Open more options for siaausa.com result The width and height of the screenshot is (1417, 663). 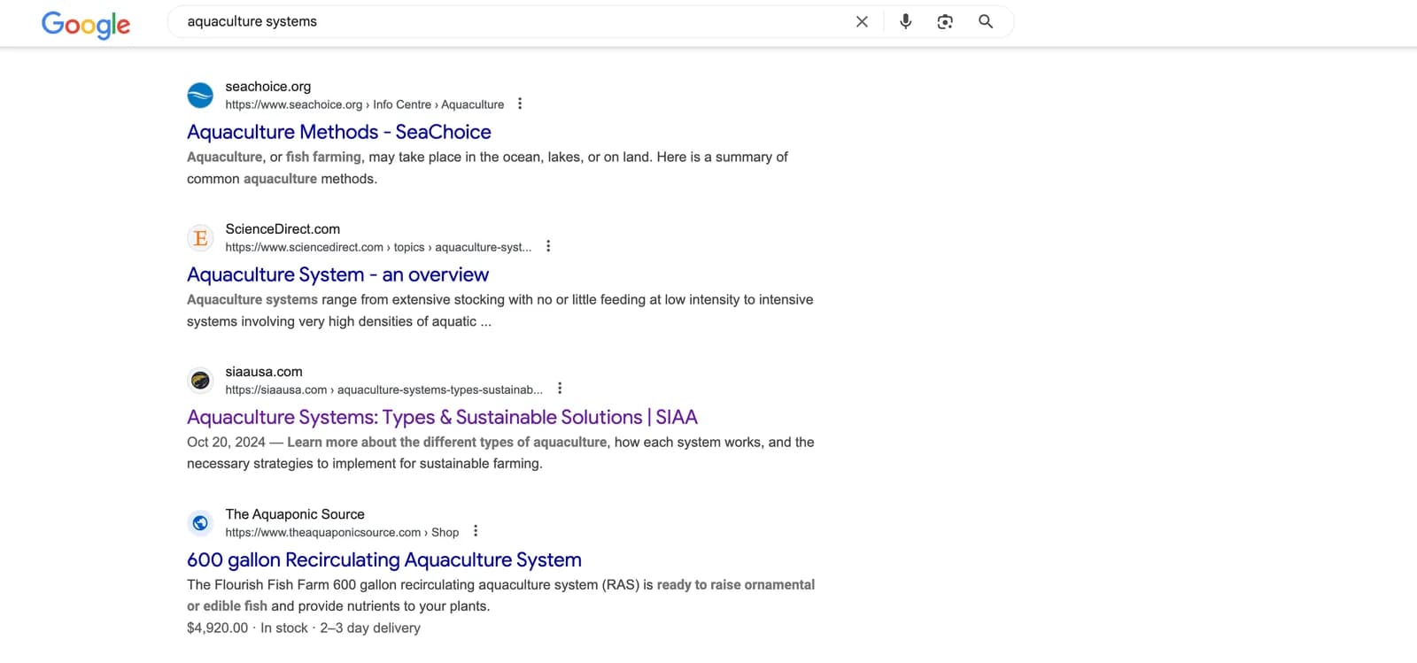point(560,389)
